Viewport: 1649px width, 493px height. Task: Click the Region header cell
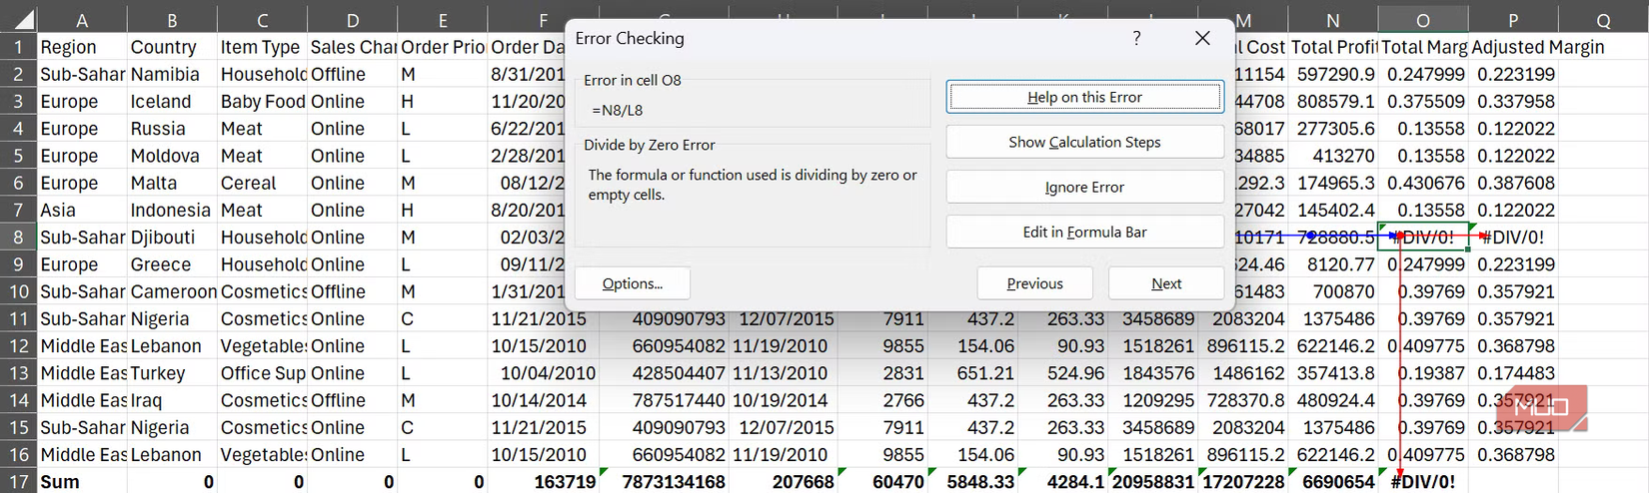(82, 47)
